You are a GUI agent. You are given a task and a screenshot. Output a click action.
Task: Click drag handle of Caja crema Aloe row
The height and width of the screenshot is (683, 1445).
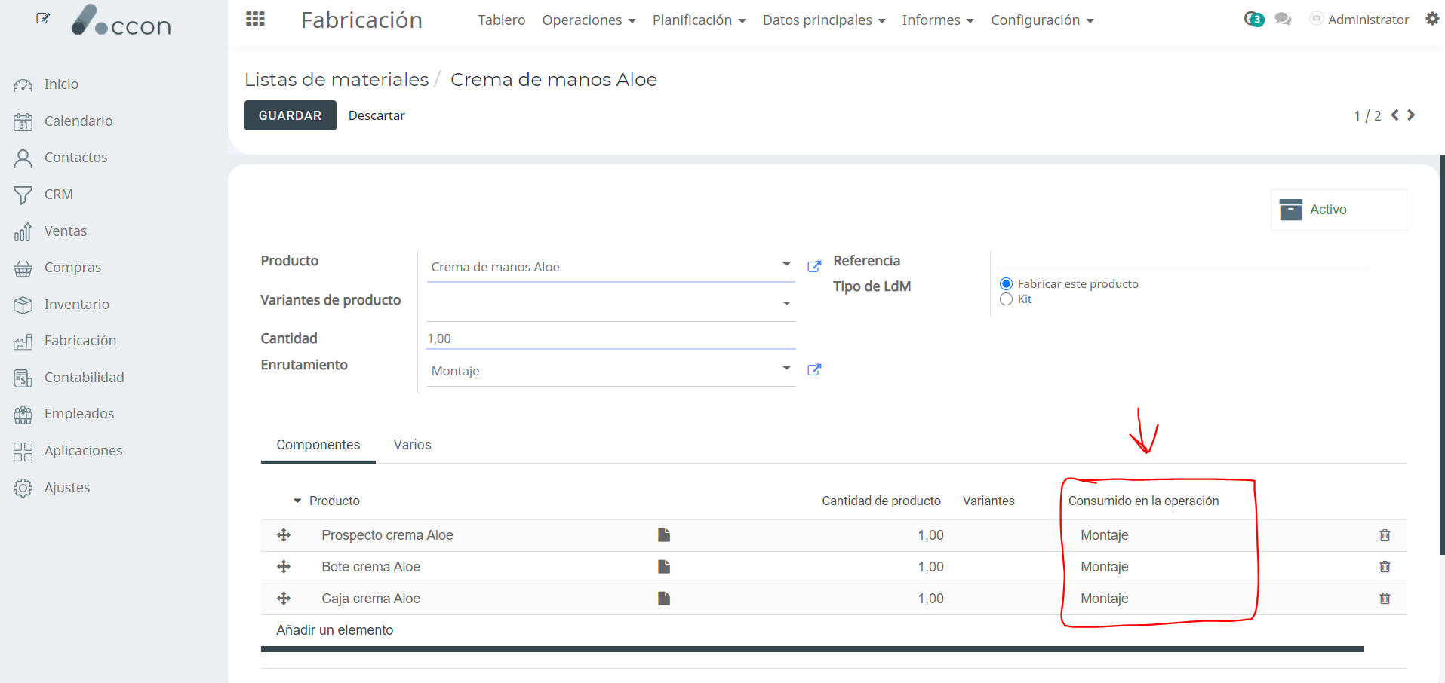pyautogui.click(x=284, y=599)
